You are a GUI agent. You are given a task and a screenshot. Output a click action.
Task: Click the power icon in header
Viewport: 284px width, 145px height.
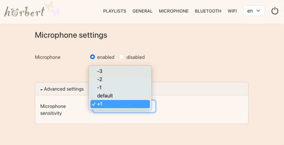[275, 11]
